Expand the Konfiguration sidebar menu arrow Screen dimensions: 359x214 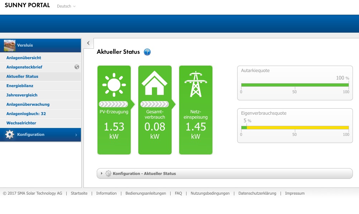(76, 135)
